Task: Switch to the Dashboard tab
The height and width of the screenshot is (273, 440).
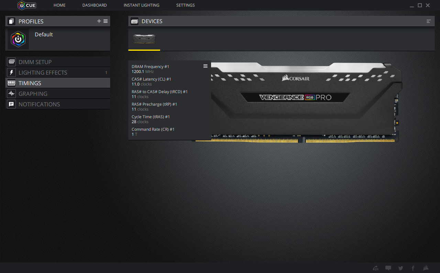Action: tap(95, 5)
